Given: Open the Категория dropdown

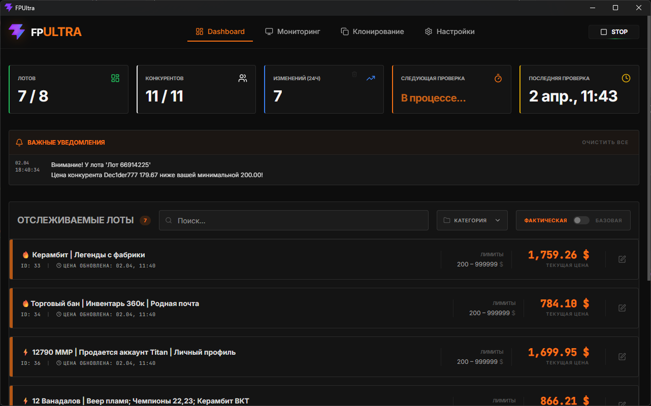Looking at the screenshot, I should coord(472,220).
